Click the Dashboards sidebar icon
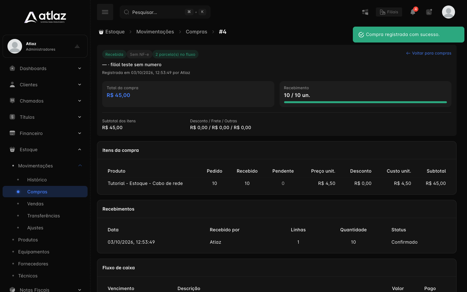Viewport: 467px width, 292px height. [12, 68]
